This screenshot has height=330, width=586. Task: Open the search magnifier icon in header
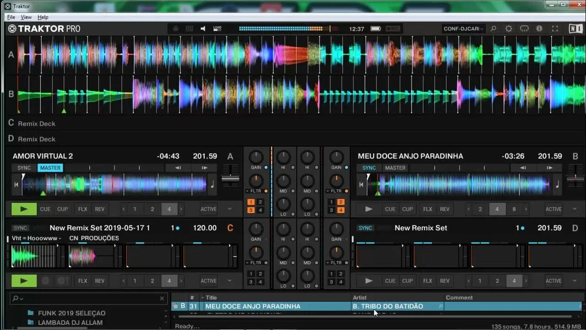494,28
